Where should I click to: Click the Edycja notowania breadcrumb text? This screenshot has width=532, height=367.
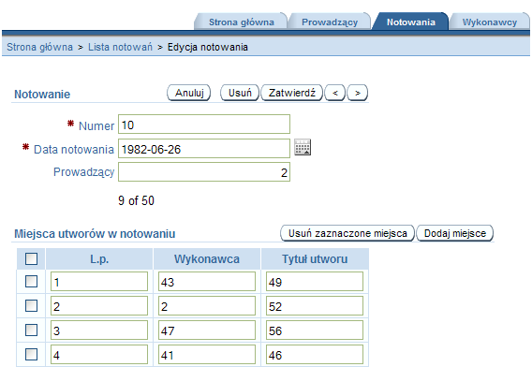(x=208, y=47)
